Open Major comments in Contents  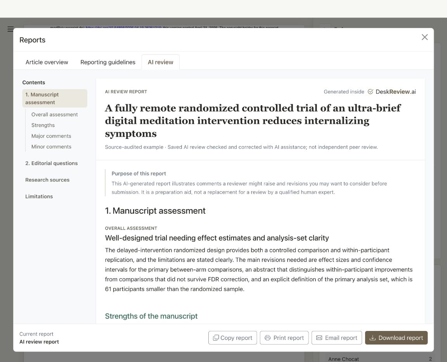(51, 136)
